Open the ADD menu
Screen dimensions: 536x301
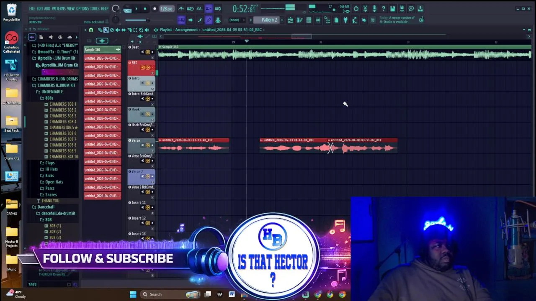(47, 8)
